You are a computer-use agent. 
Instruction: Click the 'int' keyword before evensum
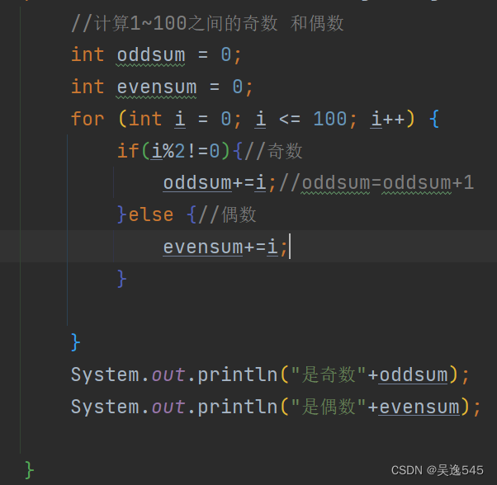click(88, 87)
